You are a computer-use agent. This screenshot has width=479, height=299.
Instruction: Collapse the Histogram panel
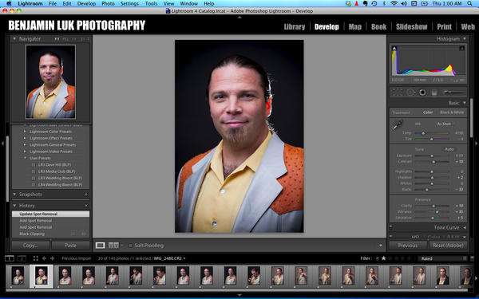465,39
